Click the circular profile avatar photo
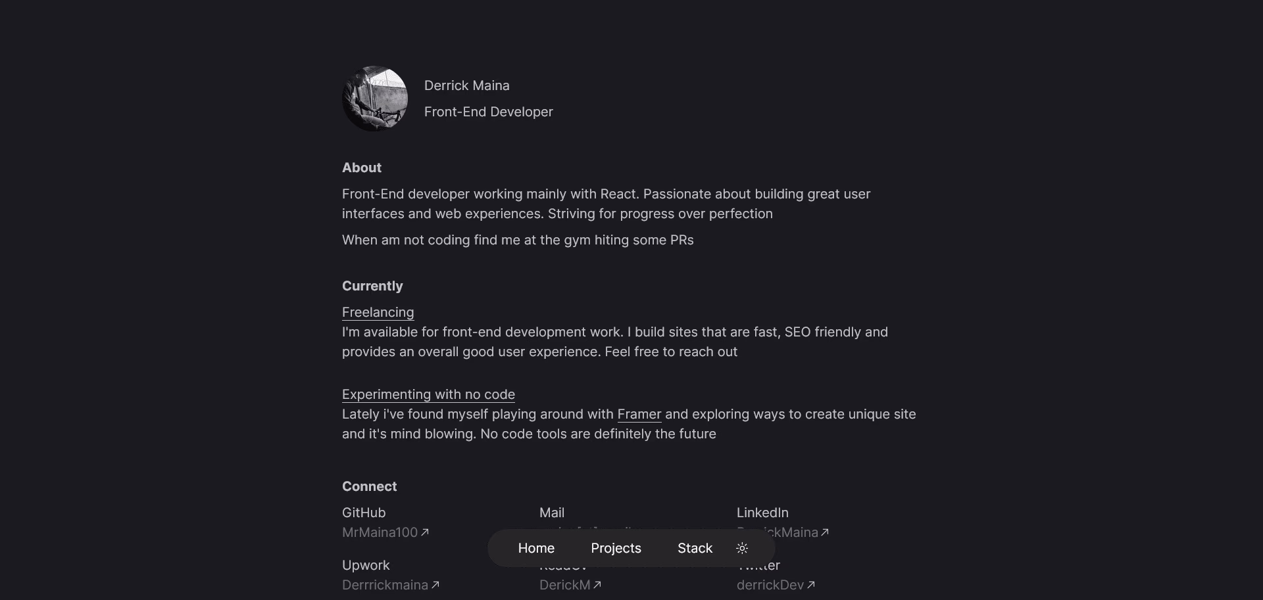The height and width of the screenshot is (600, 1263). 375,99
